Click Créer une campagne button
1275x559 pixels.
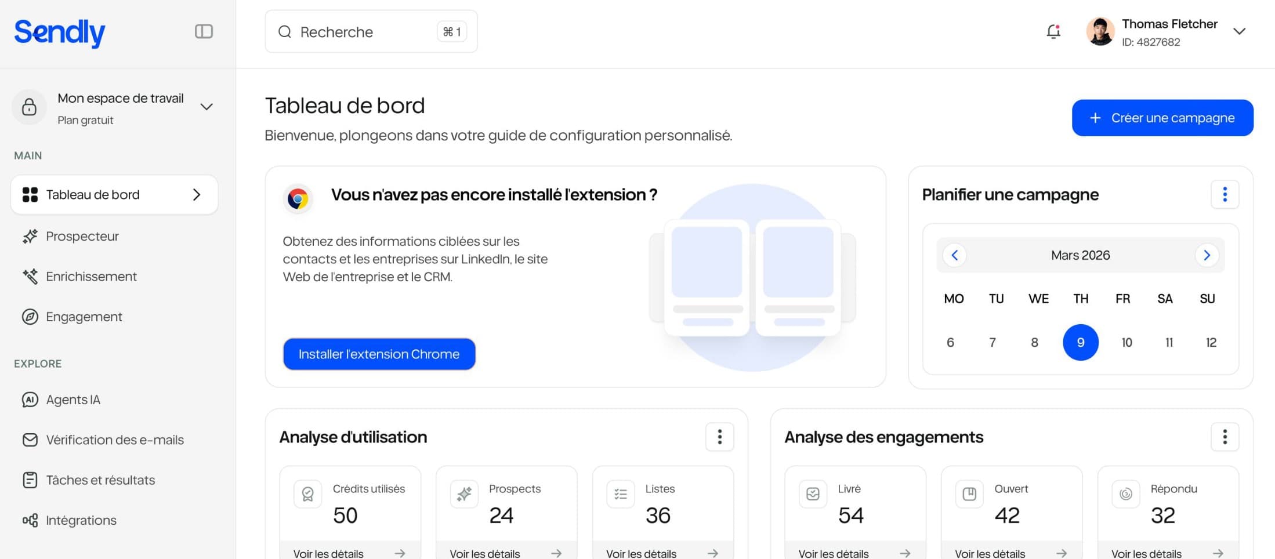[1162, 118]
